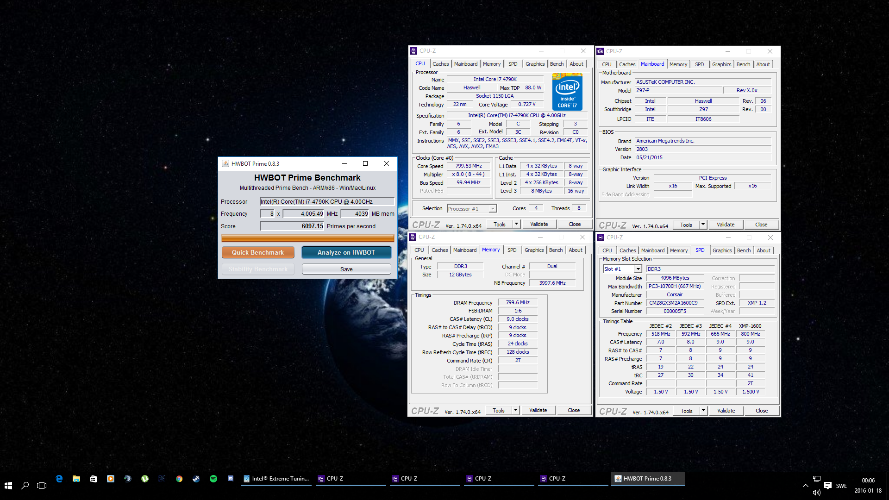
Task: Click Analyze on HWBOT button
Action: tap(346, 252)
